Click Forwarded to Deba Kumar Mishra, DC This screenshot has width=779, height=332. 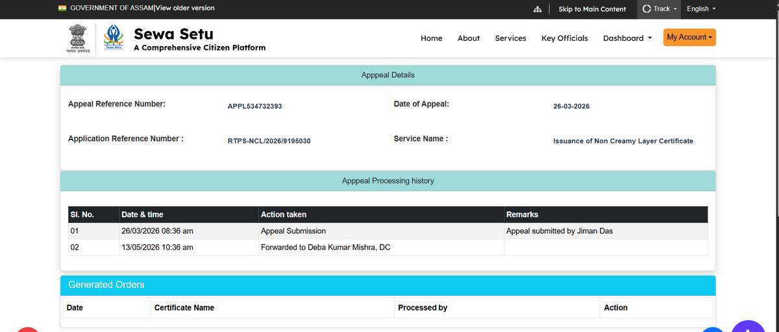(x=325, y=248)
